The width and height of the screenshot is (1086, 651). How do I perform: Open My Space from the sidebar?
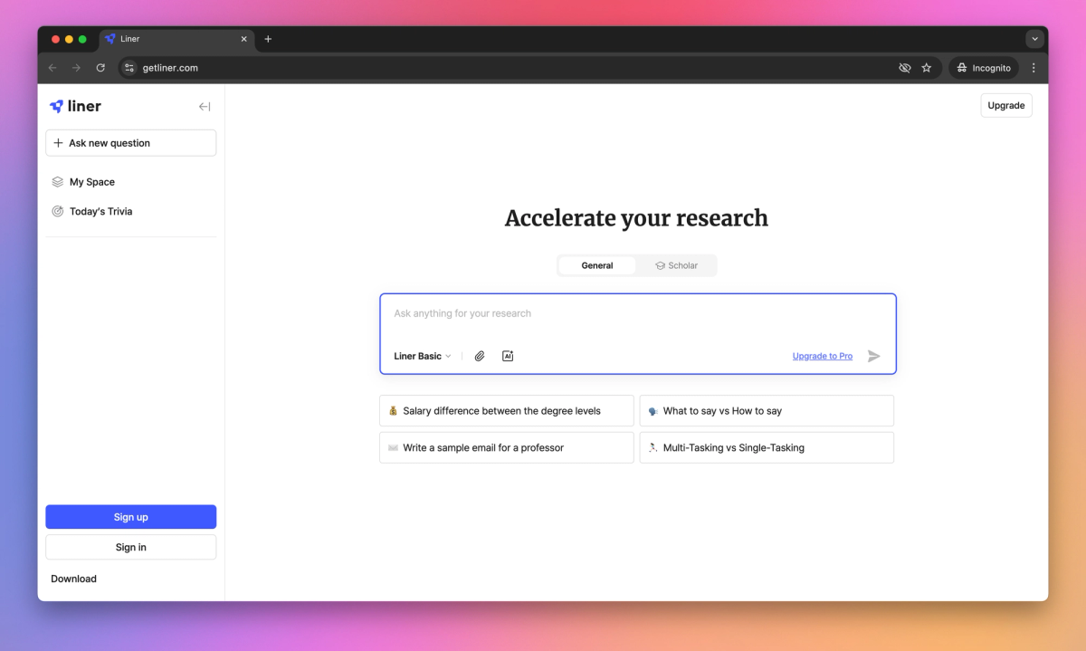coord(91,181)
